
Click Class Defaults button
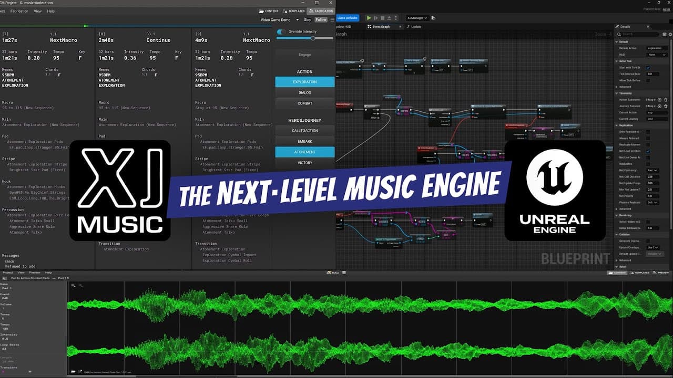(347, 18)
